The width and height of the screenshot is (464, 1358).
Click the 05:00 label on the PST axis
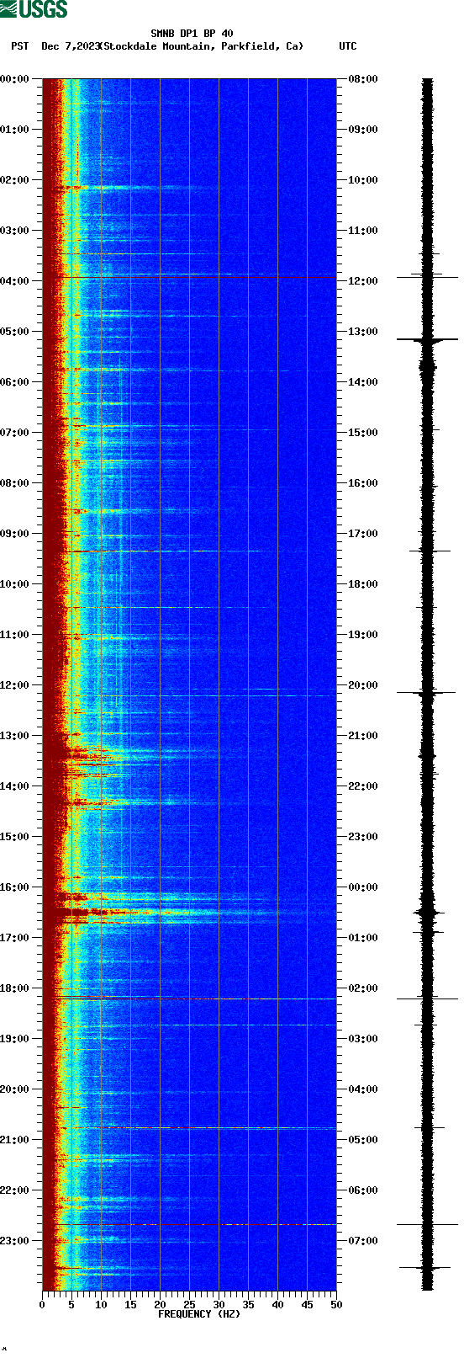coord(15,332)
